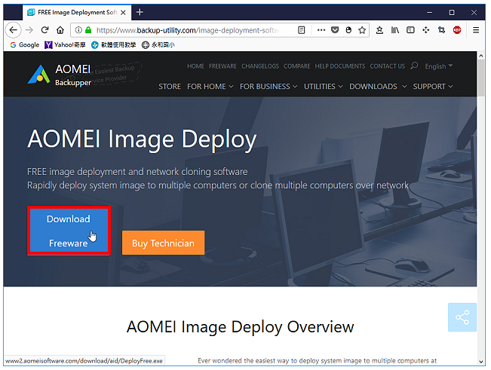Go to the browser Home page
The width and height of the screenshot is (491, 370).
pyautogui.click(x=60, y=30)
